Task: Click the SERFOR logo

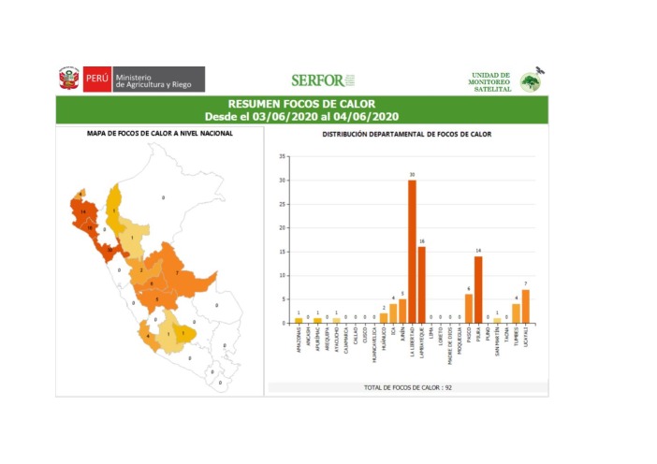Action: click(323, 80)
